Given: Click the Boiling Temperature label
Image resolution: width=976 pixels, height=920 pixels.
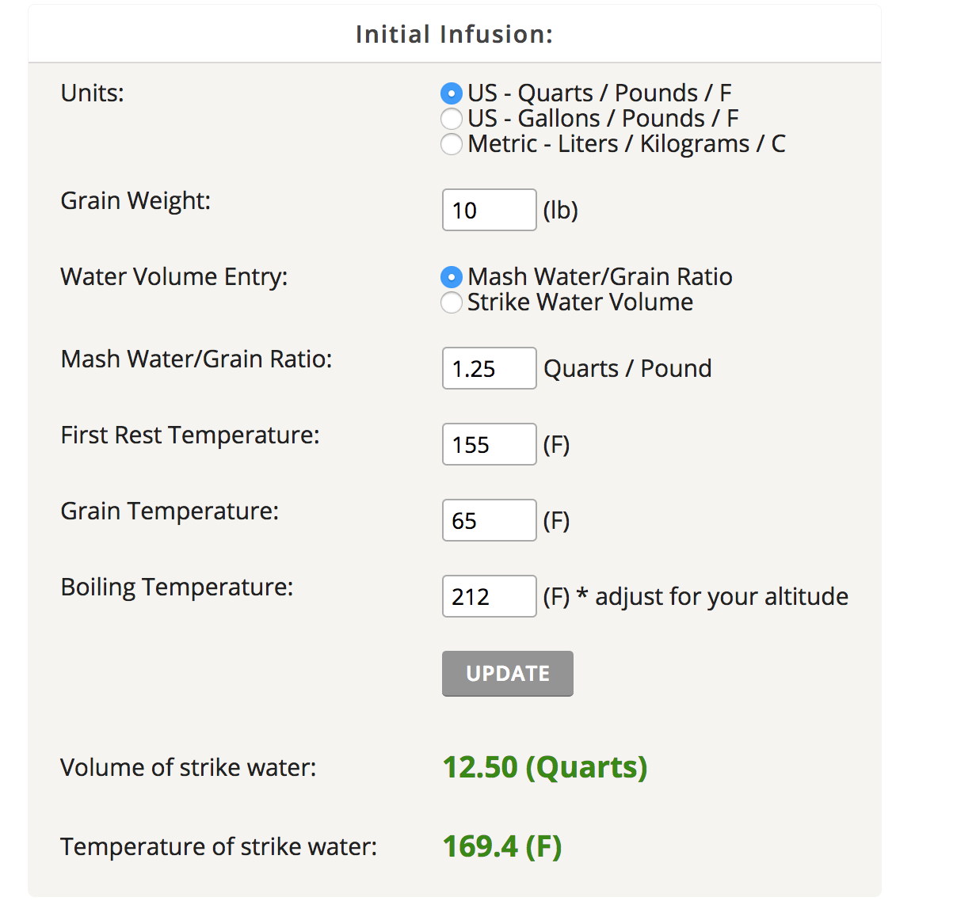Looking at the screenshot, I should tap(177, 587).
